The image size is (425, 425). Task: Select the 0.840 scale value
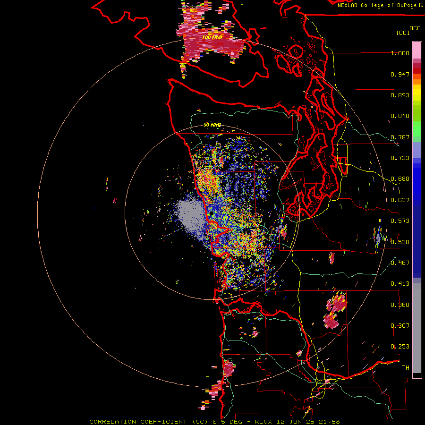[x=400, y=116]
